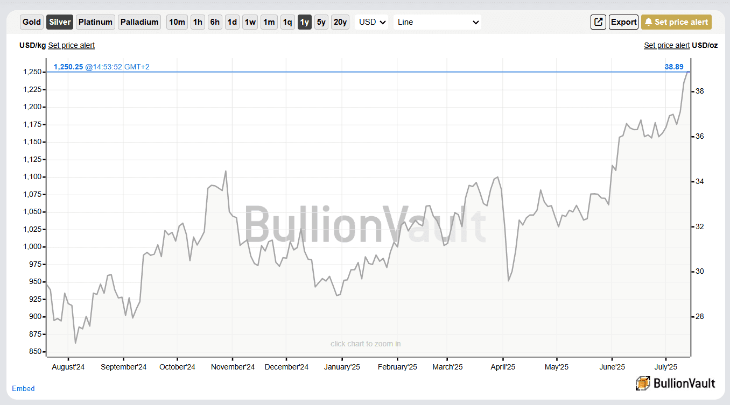Screen dimensions: 730x405
Task: Open chart in new window icon
Action: [x=598, y=22]
